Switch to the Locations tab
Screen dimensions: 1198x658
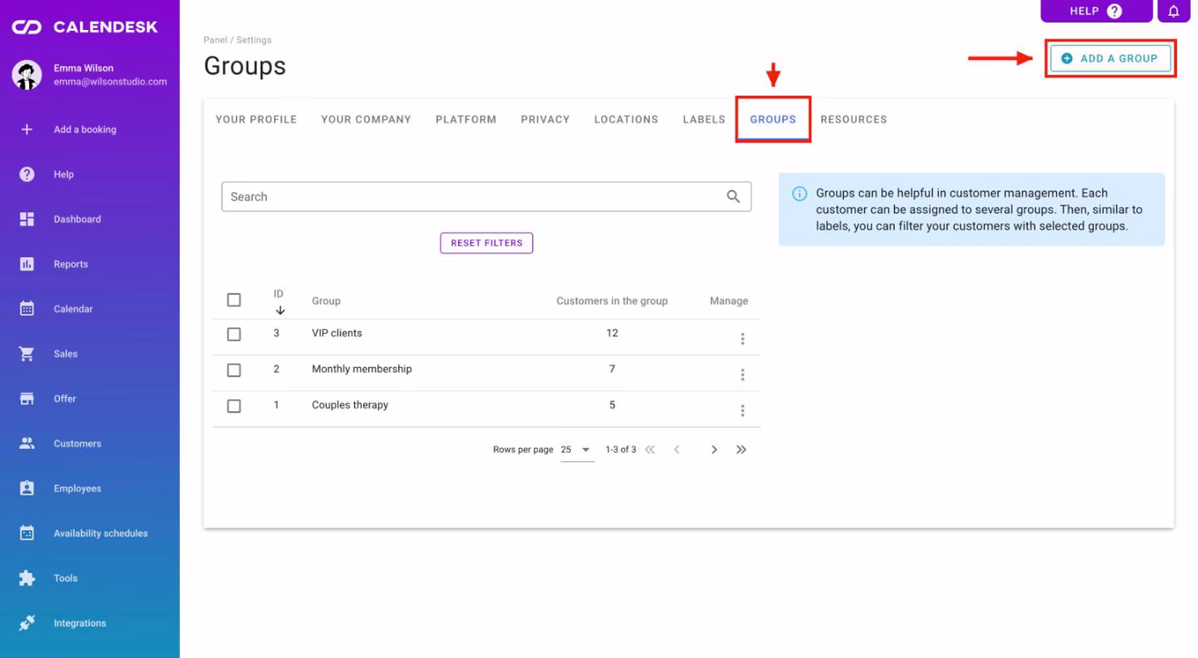tap(627, 119)
